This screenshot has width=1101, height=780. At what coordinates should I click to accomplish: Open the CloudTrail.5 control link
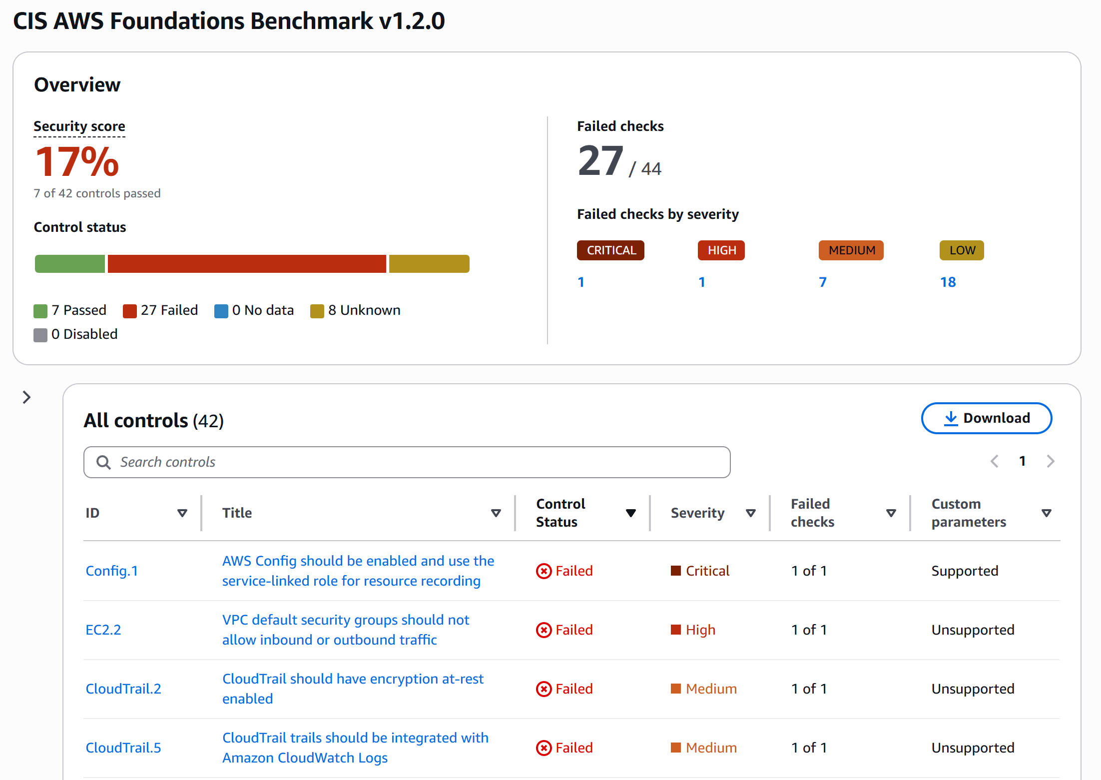click(123, 748)
